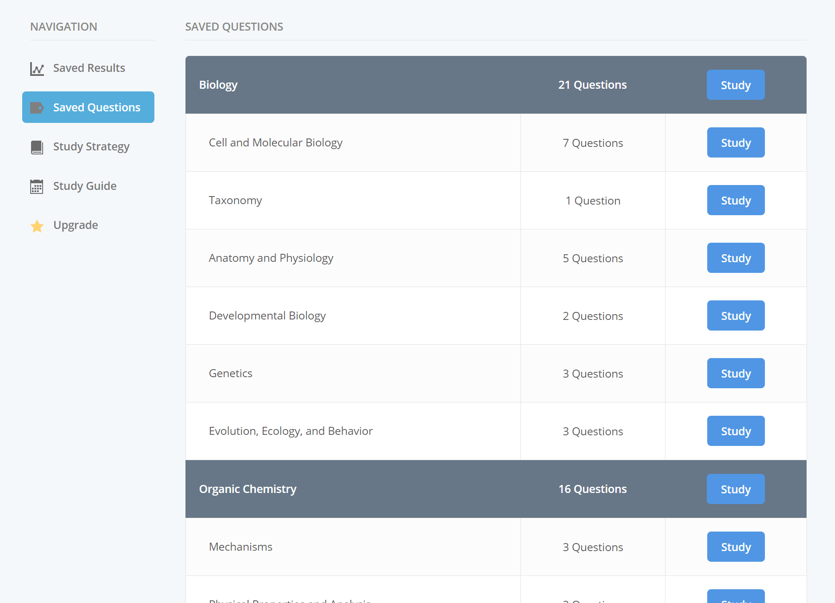Image resolution: width=835 pixels, height=603 pixels.
Task: Click '3 Questions' count for Mechanisms
Action: click(x=593, y=547)
